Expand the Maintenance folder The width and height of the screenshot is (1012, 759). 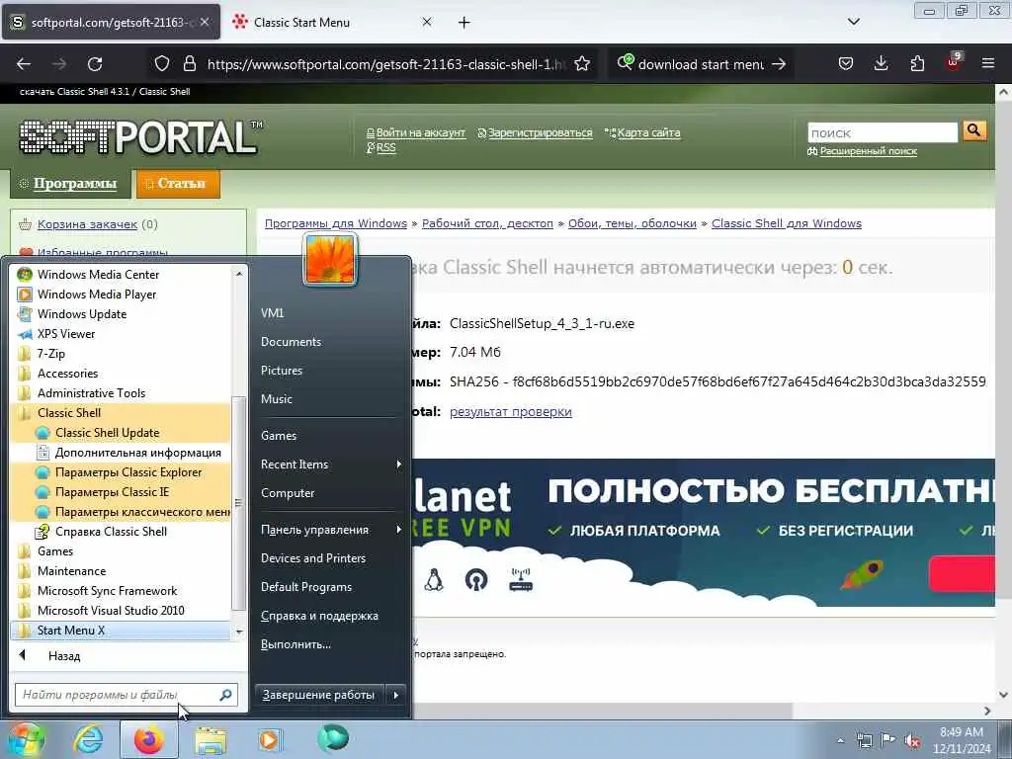[121, 571]
